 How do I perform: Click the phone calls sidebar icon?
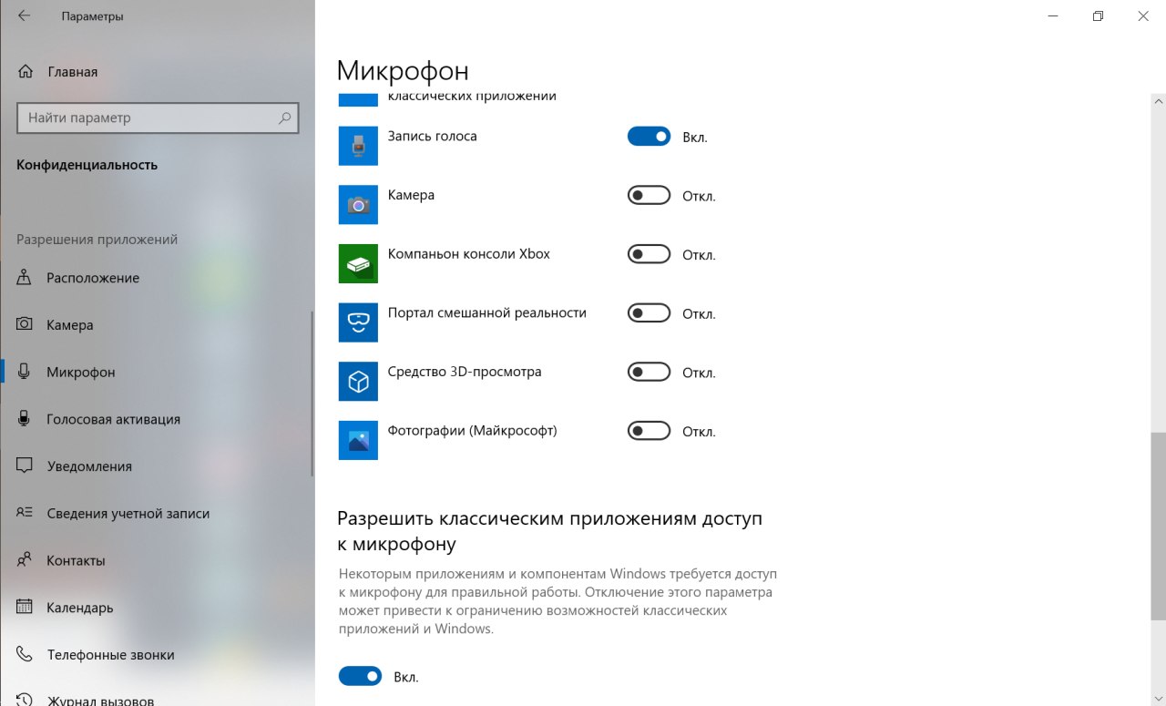tap(25, 654)
